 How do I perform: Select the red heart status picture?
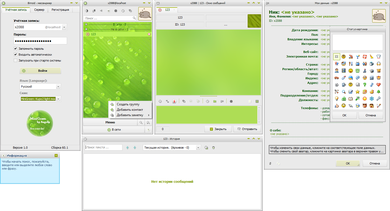pos(378,85)
